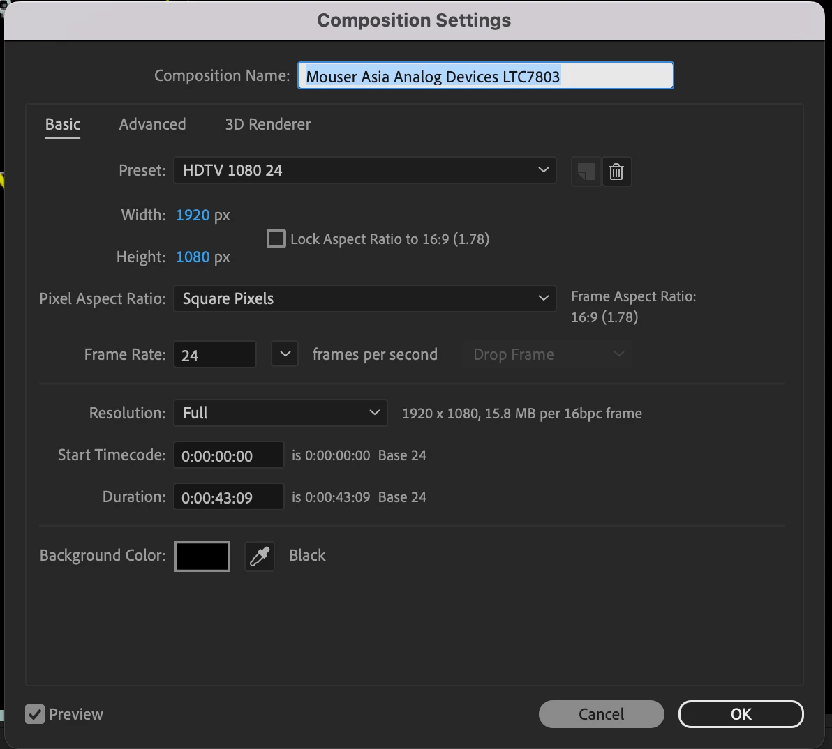Click the 'frames per second' label
832x749 pixels.
pyautogui.click(x=375, y=354)
